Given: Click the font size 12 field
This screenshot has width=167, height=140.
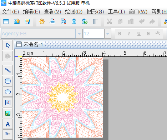Looking at the screenshot, I should pos(93,34).
